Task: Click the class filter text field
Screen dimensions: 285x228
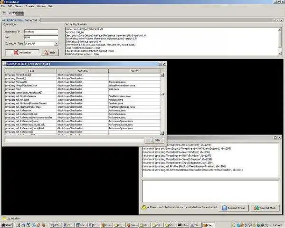Action: (74, 140)
